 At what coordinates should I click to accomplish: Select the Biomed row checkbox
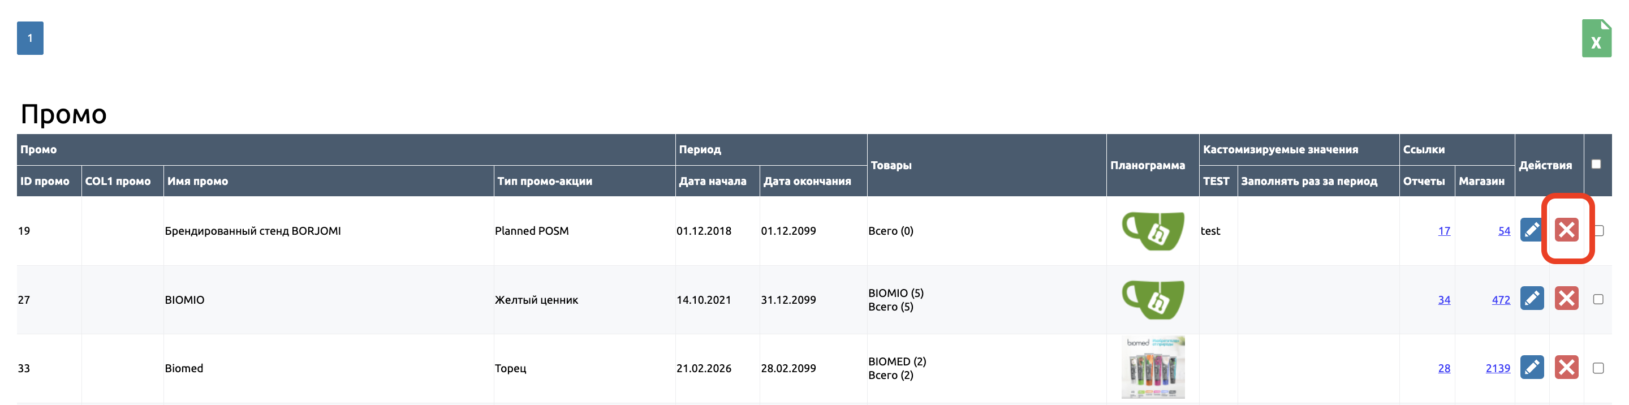pos(1598,368)
